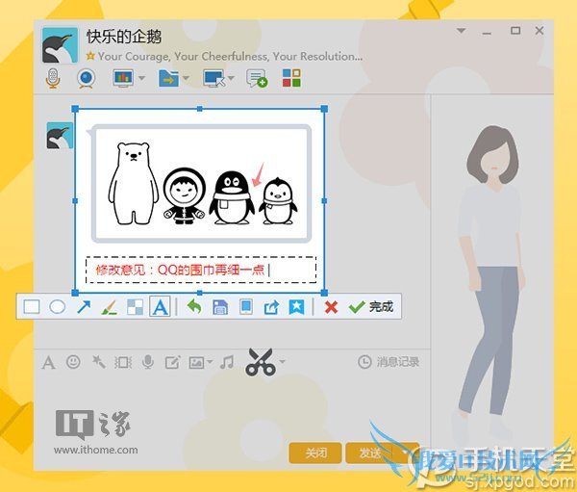
Task: Undo the last screenshot edit
Action: click(194, 307)
